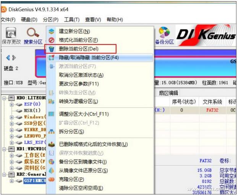Select the LENOVO_P partition in tree

click(35, 136)
